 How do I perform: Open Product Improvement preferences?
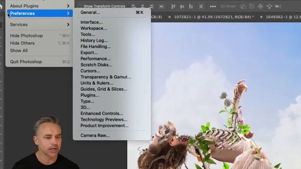pyautogui.click(x=112, y=126)
